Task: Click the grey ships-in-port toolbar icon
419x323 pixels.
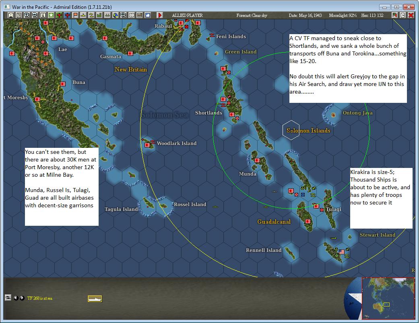Action: 107,15
